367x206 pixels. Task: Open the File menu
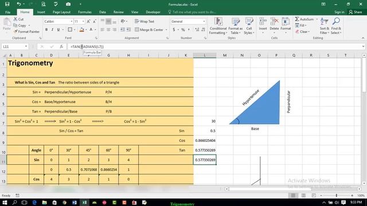(7, 12)
